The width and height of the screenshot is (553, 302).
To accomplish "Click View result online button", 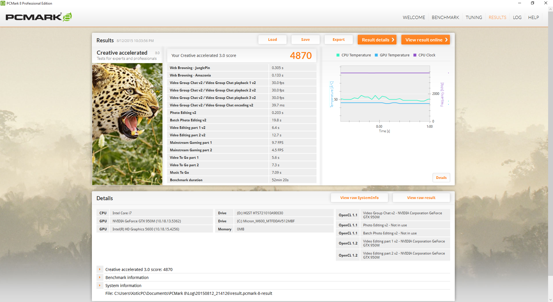I will point(425,40).
